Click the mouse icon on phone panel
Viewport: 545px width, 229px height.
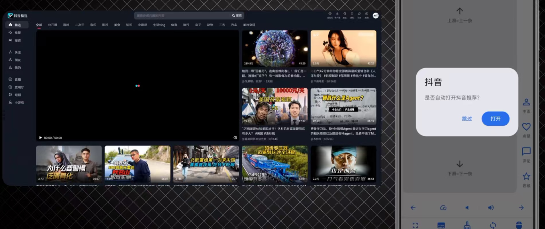(x=519, y=225)
